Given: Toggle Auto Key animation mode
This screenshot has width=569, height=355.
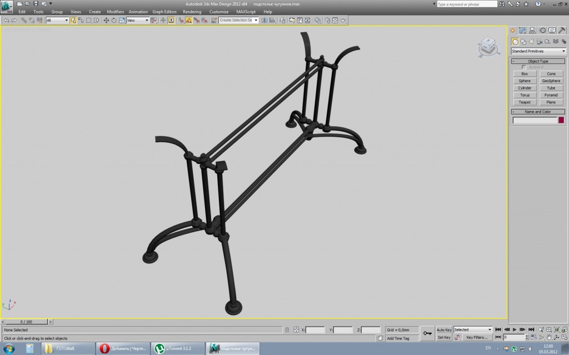Looking at the screenshot, I should tap(444, 329).
